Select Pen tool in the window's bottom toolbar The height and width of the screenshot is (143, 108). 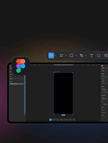[61, 120]
